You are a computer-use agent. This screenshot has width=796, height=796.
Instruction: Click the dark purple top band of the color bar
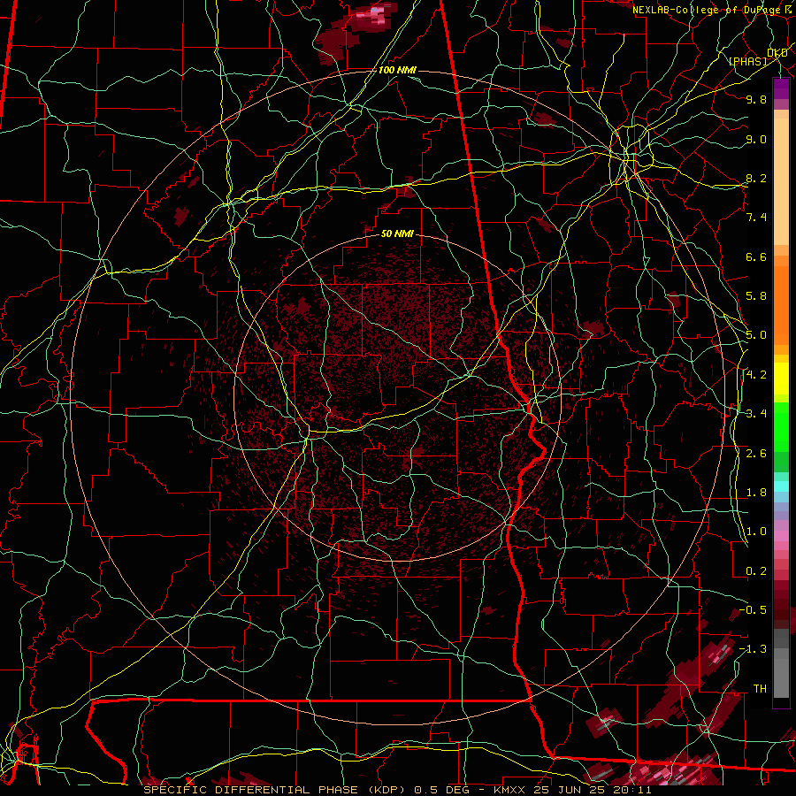781,88
